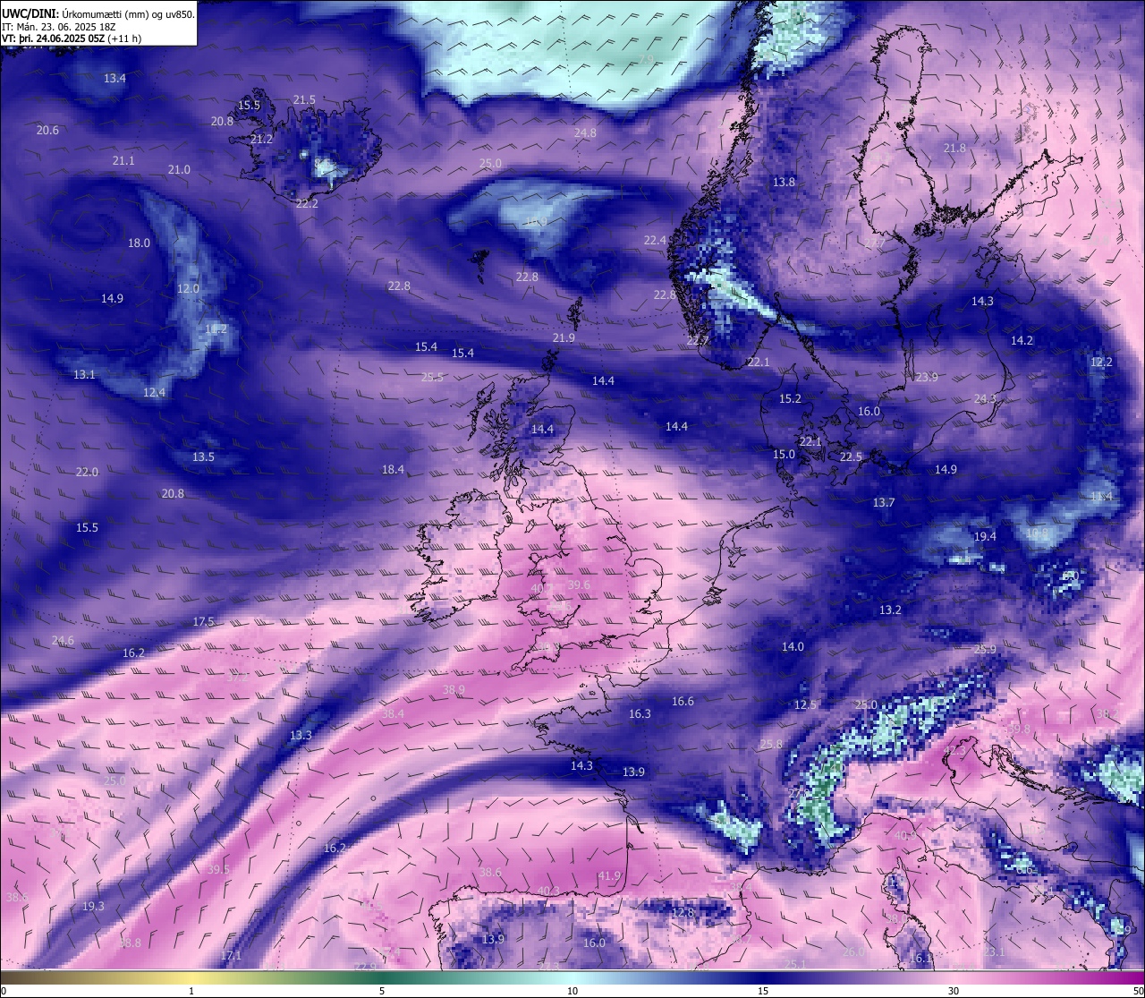Screen dimensions: 1145x998
Task: Click the 15.0 value near Denmark
Action: coord(784,455)
